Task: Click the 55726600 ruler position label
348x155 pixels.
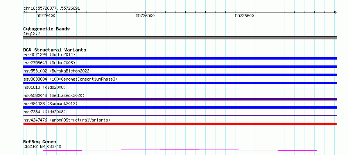Action: [244, 16]
